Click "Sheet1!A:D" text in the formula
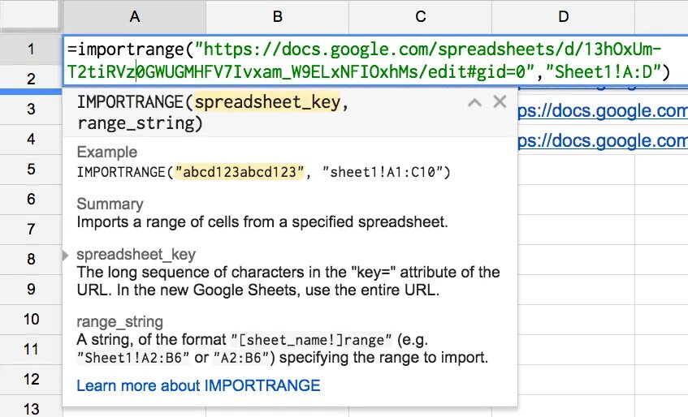Screen dimensions: 688x417 coord(603,72)
